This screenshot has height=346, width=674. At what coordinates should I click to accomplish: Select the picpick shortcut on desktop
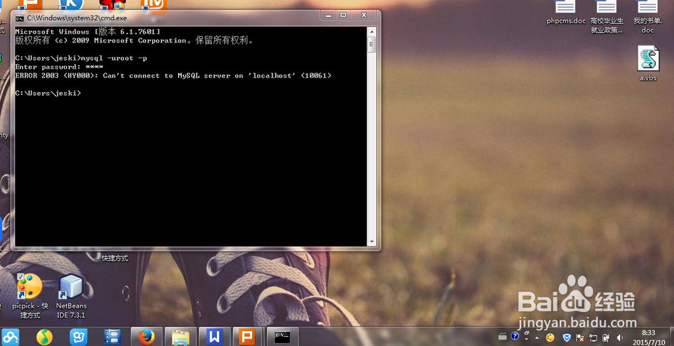30,296
